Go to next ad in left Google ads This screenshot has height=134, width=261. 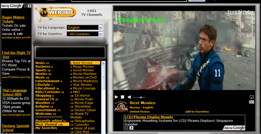(x=30, y=6)
